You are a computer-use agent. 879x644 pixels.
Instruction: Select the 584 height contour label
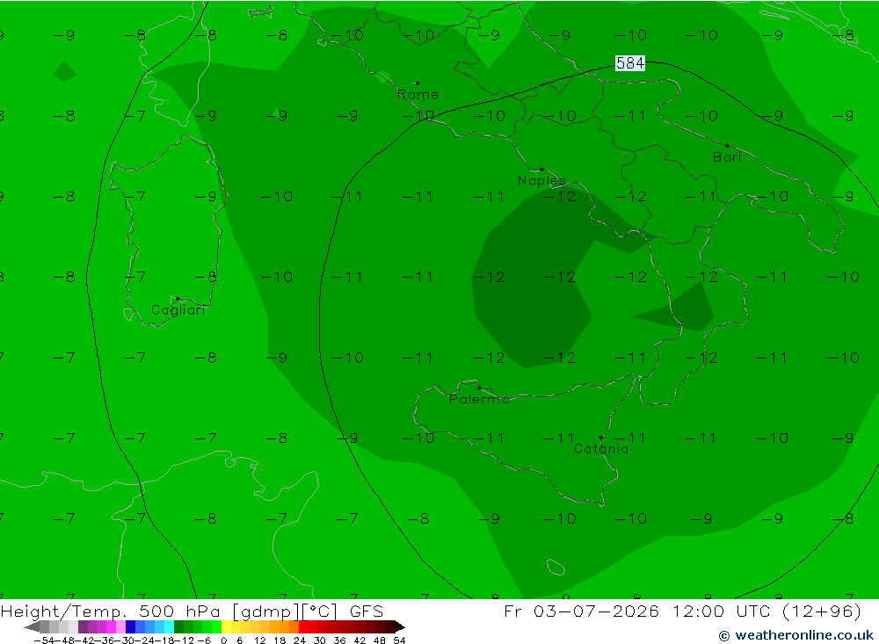point(630,63)
